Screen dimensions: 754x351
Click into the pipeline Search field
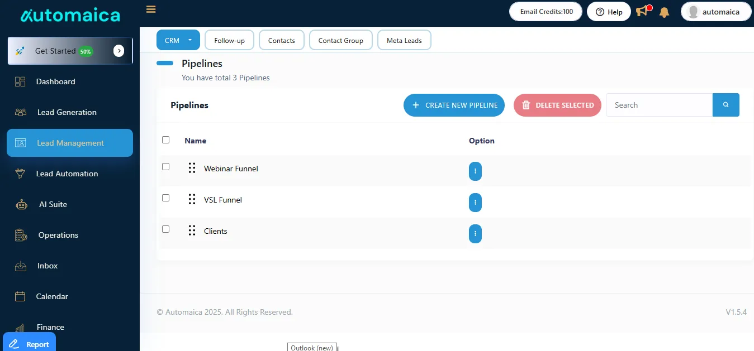point(659,105)
